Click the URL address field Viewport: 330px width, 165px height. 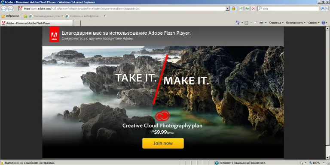(122, 9)
